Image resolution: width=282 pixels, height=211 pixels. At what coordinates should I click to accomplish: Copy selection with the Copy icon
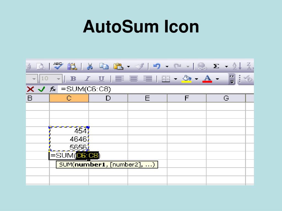coord(104,66)
